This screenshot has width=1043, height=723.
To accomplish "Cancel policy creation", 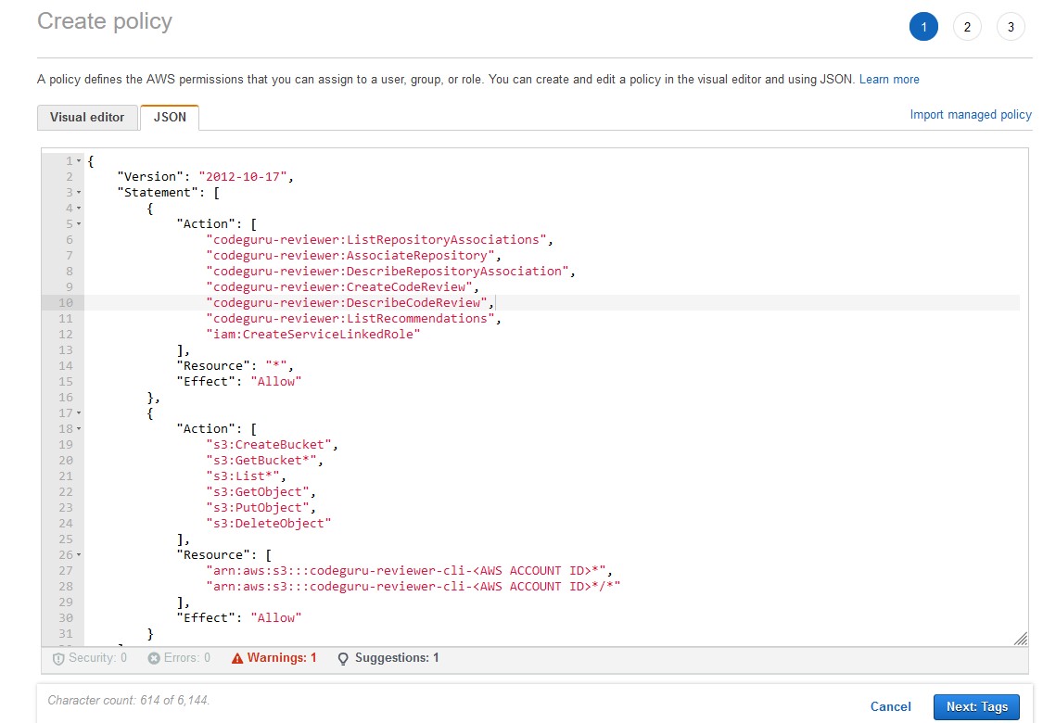I will [x=891, y=706].
